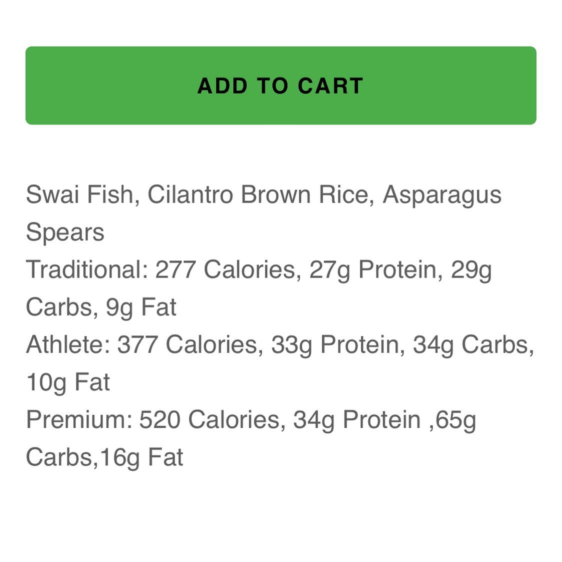The width and height of the screenshot is (562, 562).
Task: Click the 65g value on Premium line
Action: 455,420
